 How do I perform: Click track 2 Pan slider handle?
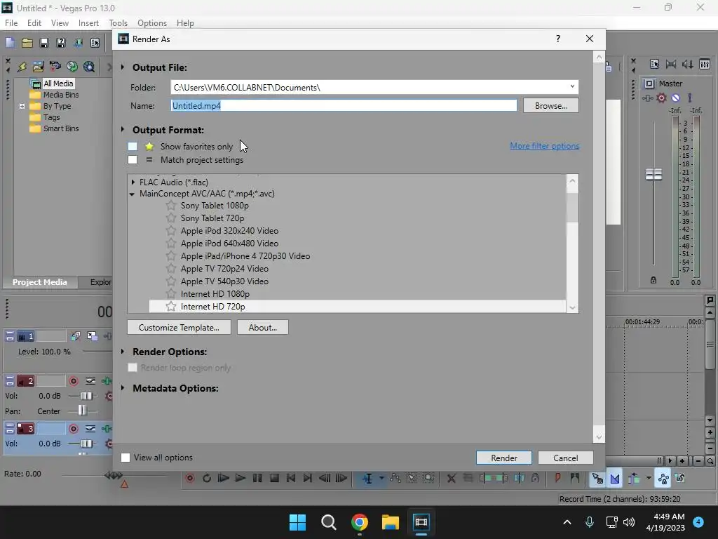point(82,410)
